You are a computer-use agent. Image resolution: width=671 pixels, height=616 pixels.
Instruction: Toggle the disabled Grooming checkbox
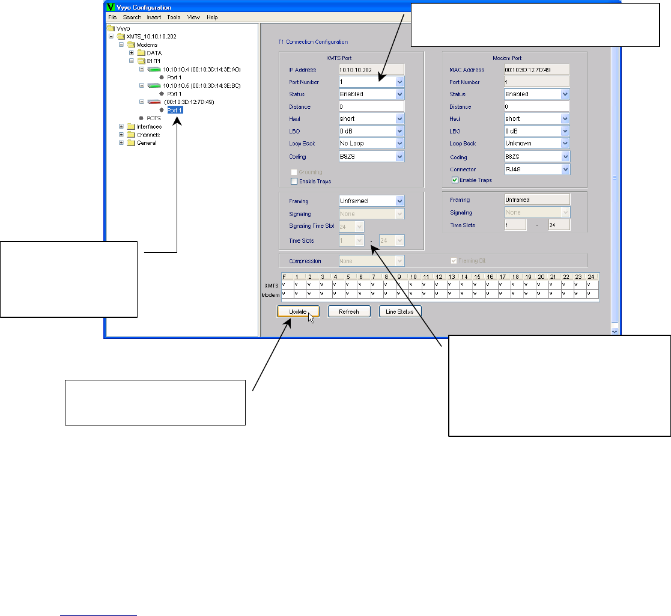click(x=294, y=172)
